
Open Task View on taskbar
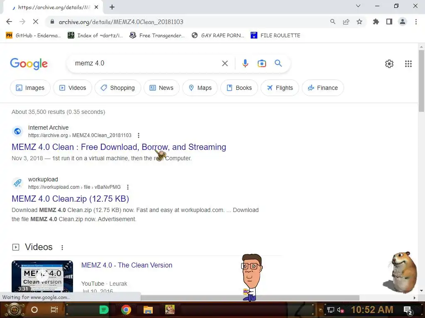tap(54, 310)
